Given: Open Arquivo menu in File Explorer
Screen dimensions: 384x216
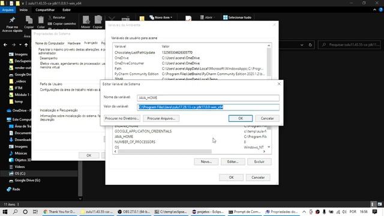Looking at the screenshot, I should coord(8,10).
